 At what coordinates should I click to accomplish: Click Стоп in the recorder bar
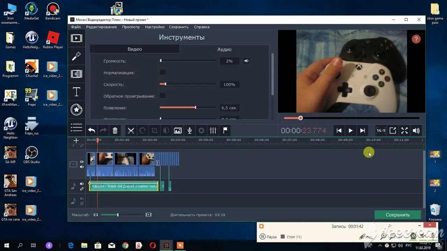[291, 237]
